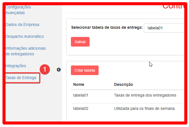Screen dimensions: 189x127
Task: Click the 'Selecionar tabela de taxas de entrega' label
Action: pyautogui.click(x=107, y=28)
